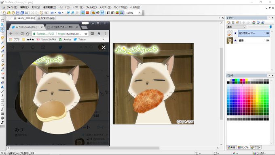Toggle the list-style panel toolbar button

(x=102, y=13)
